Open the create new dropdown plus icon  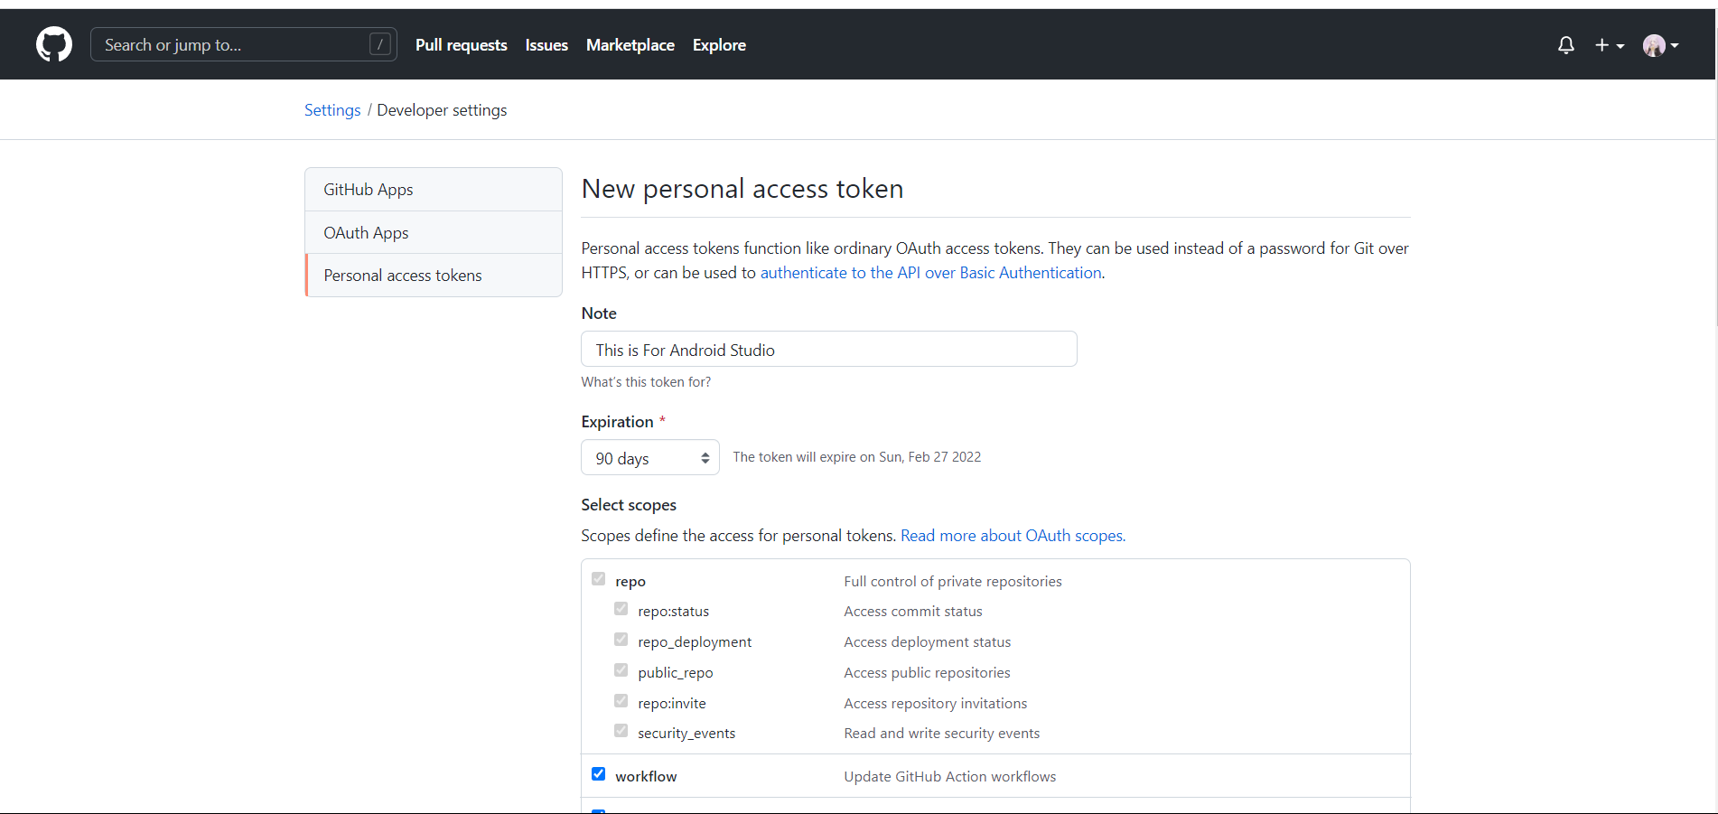tap(1601, 44)
